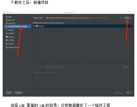Open the Use library dropdown
Screen dimensions: 137x107
(82, 67)
